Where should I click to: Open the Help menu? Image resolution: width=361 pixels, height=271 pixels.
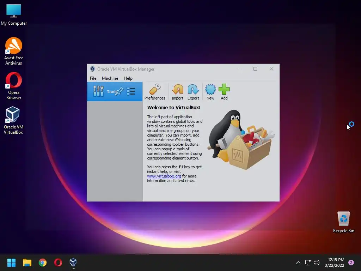pos(128,78)
